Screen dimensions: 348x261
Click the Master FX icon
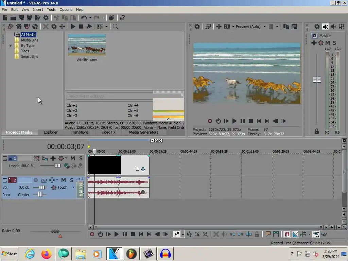tap(314, 43)
